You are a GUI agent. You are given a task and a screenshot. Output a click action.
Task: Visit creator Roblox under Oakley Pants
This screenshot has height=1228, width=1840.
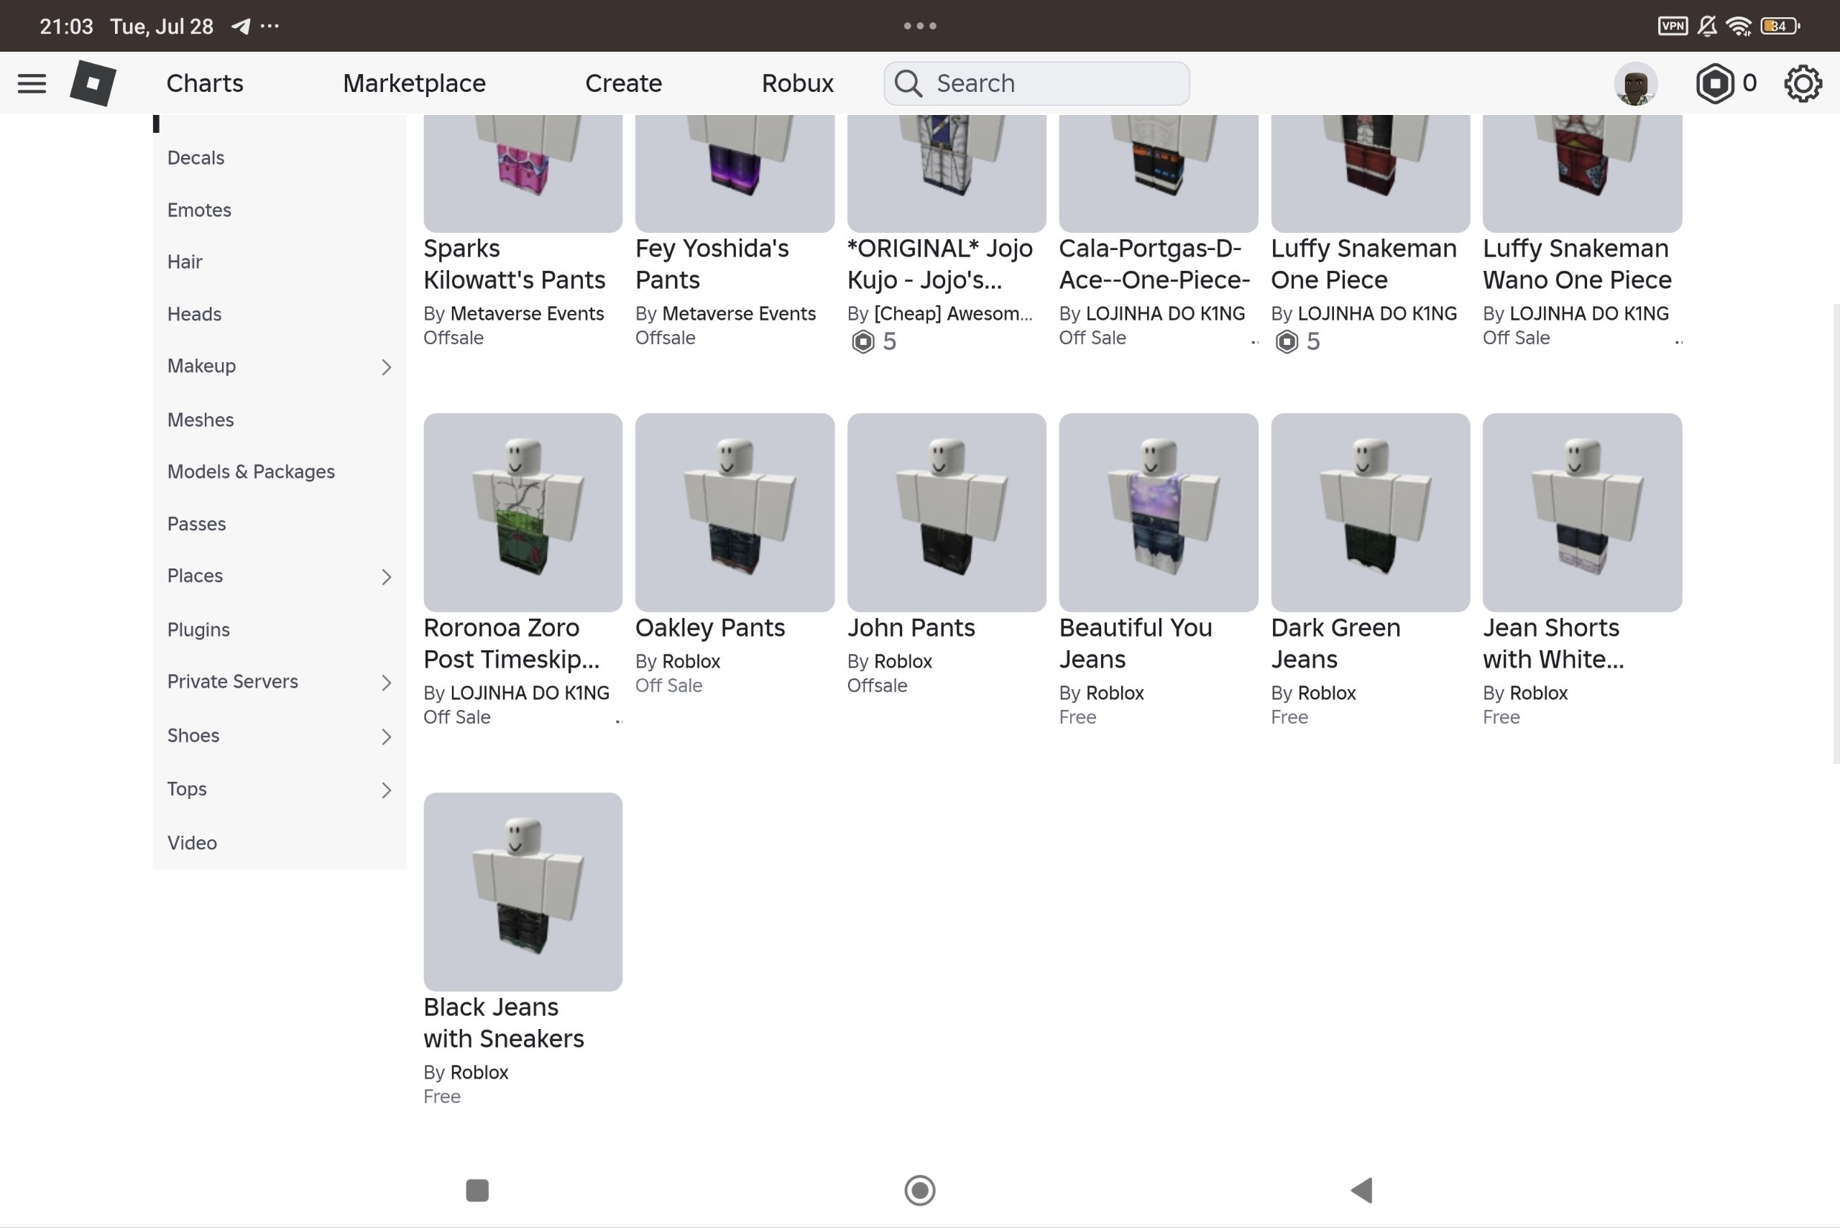pyautogui.click(x=691, y=661)
